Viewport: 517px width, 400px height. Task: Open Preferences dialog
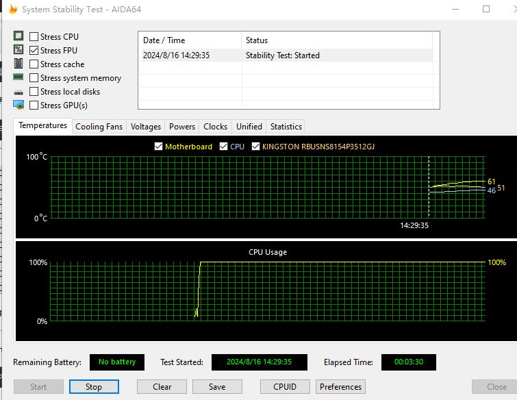pos(340,386)
